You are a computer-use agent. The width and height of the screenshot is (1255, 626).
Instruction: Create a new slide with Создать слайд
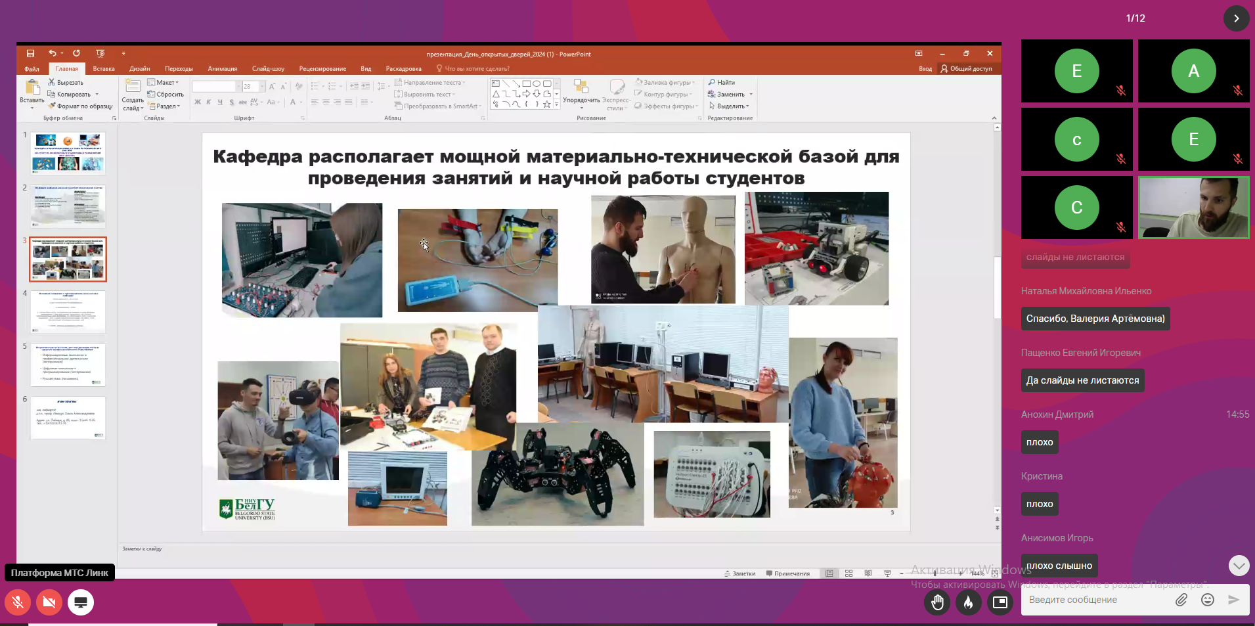tap(133, 95)
